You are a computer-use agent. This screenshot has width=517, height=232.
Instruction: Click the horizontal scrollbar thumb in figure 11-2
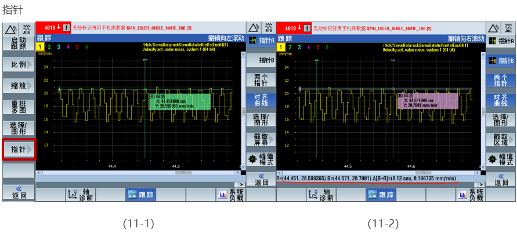(x=424, y=173)
